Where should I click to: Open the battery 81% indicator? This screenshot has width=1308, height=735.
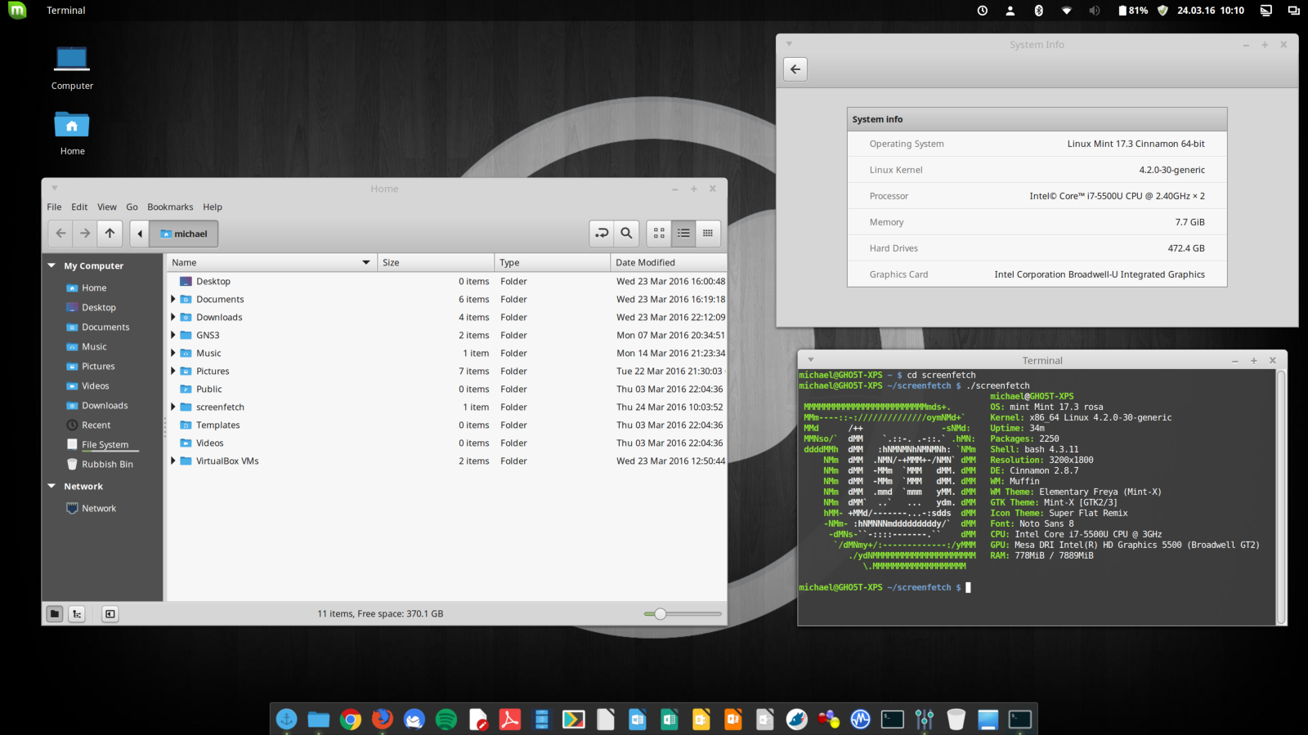1133,11
